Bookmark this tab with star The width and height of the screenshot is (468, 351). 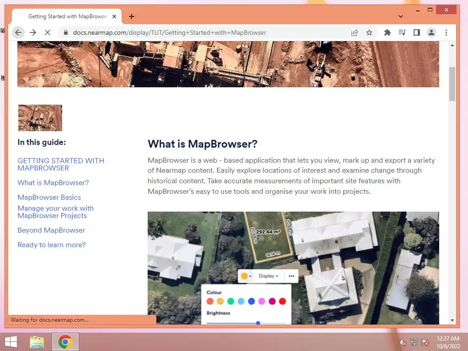pyautogui.click(x=369, y=32)
